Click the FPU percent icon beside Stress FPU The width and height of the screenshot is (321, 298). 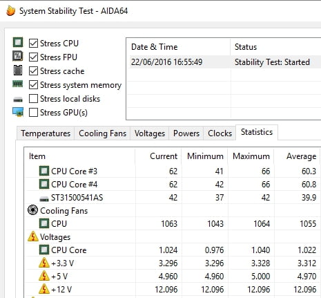[18, 56]
